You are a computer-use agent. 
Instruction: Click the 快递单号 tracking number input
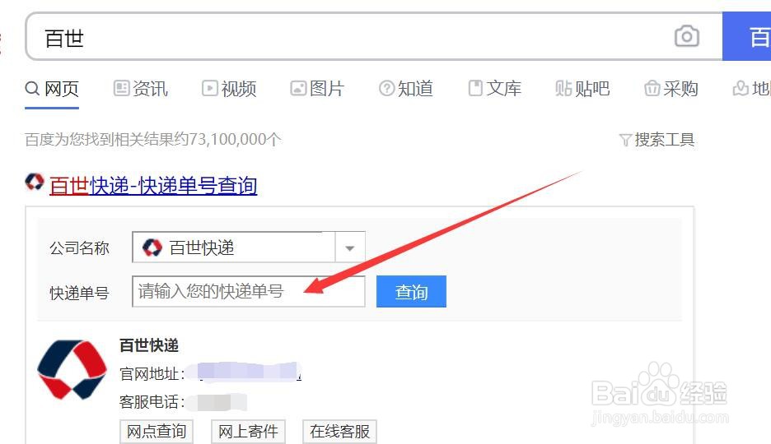249,291
